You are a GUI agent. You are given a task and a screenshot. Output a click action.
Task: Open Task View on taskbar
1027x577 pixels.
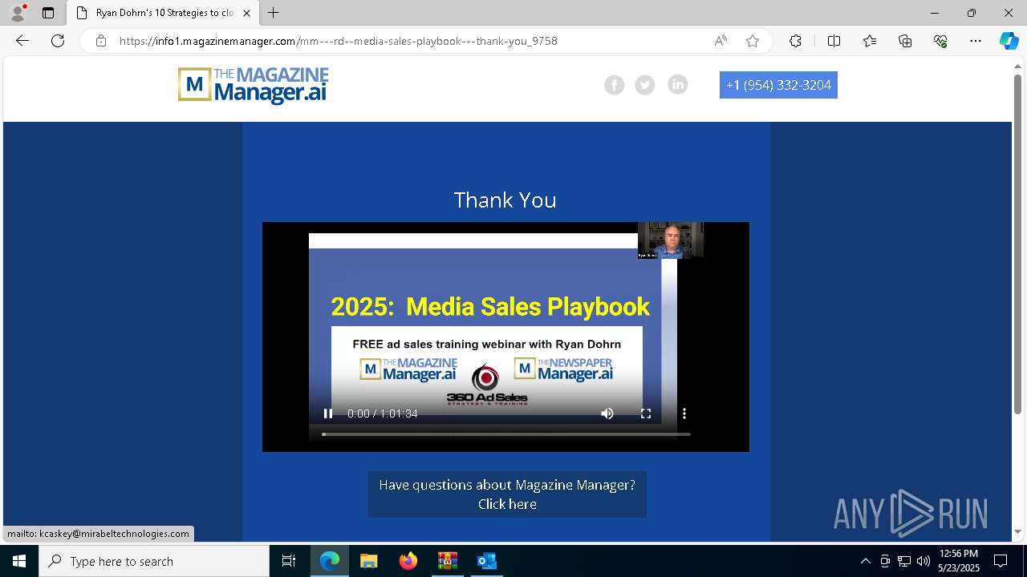coord(289,561)
